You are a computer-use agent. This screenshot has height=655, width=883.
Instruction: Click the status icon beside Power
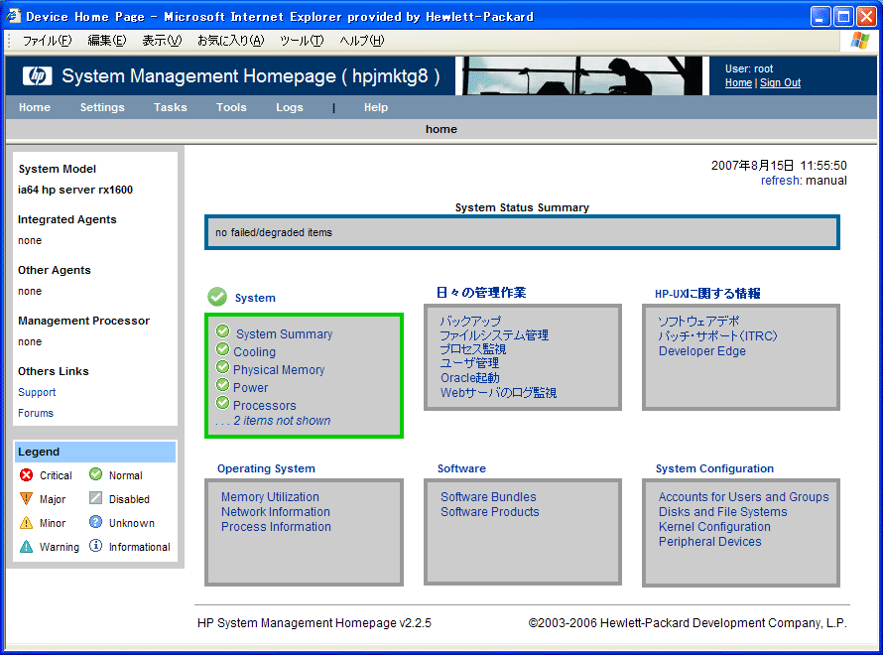223,385
